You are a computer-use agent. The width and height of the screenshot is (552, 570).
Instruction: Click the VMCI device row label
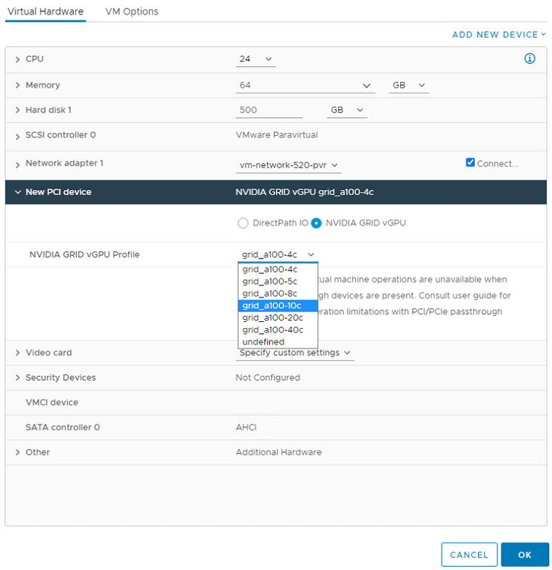52,402
